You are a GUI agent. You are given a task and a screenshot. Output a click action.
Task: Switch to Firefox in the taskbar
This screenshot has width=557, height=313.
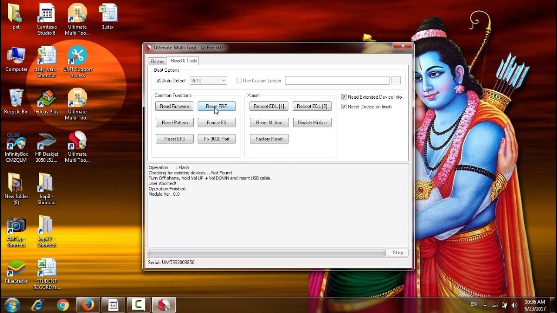point(88,305)
